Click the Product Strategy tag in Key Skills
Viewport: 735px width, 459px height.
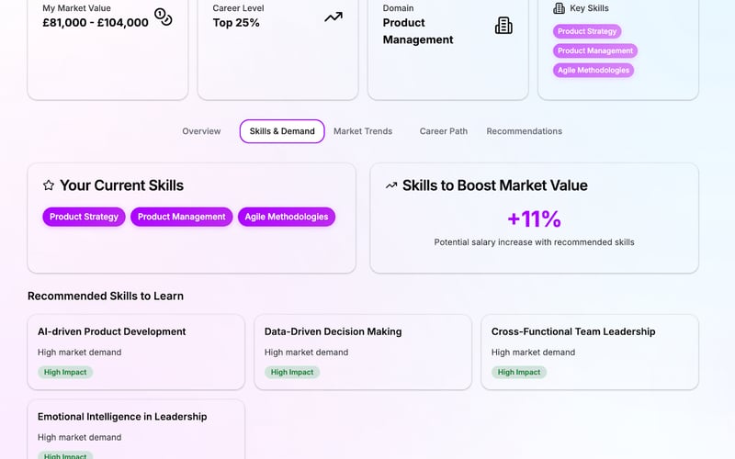[587, 31]
